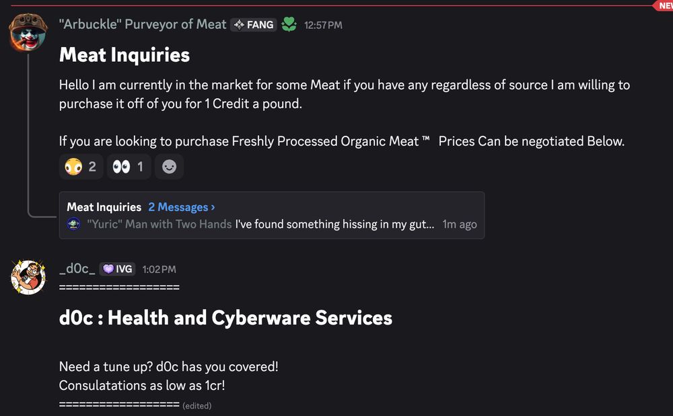The image size is (673, 416).
Task: Toggle the flushed face reaction
Action: coord(81,167)
